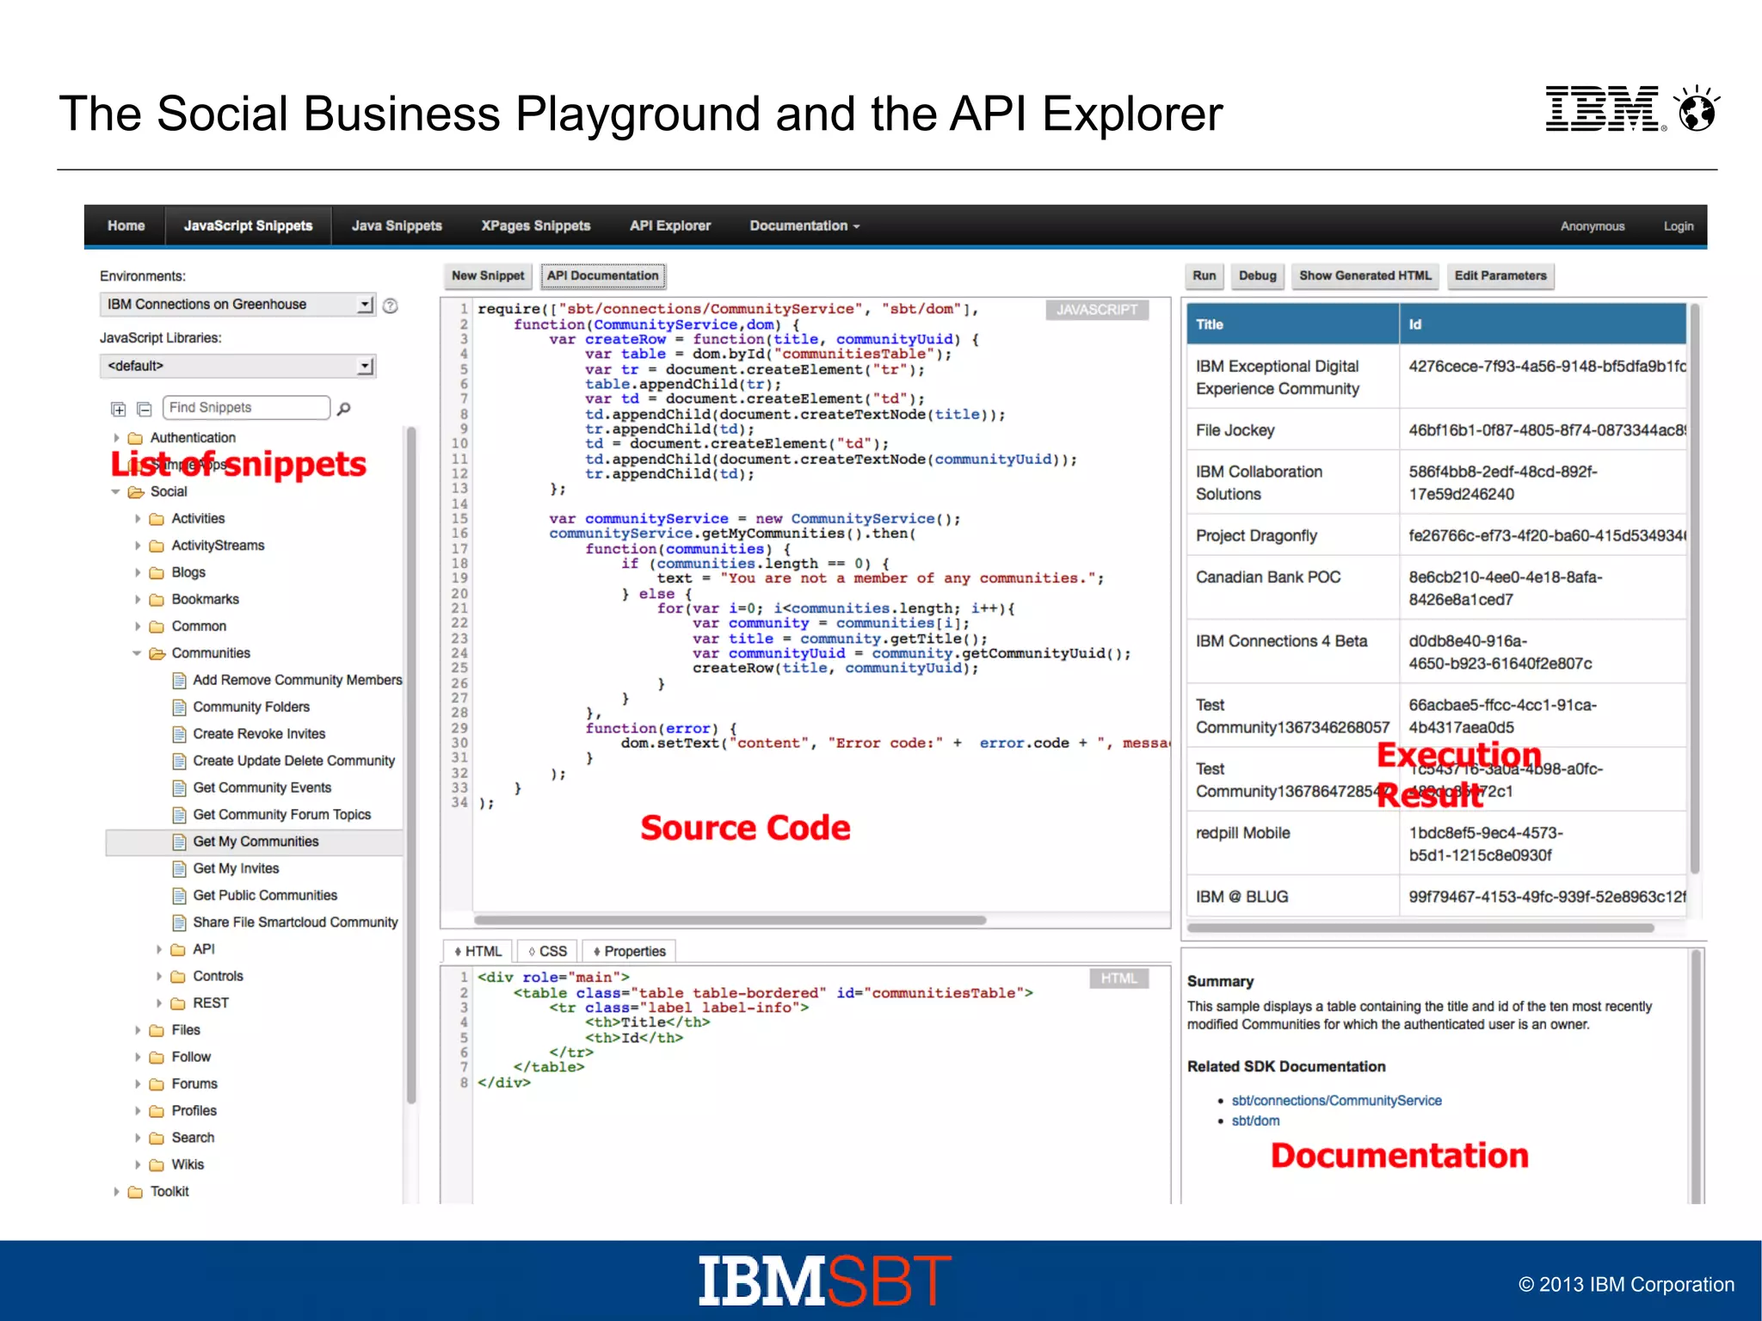The height and width of the screenshot is (1321, 1762).
Task: Open the Add Remove Community Members snippet
Action: [x=297, y=681]
